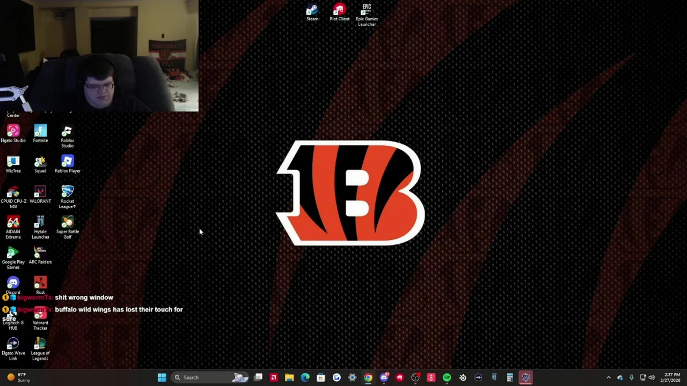This screenshot has height=386, width=687.
Task: Open File Explorer from the taskbar
Action: [289, 377]
